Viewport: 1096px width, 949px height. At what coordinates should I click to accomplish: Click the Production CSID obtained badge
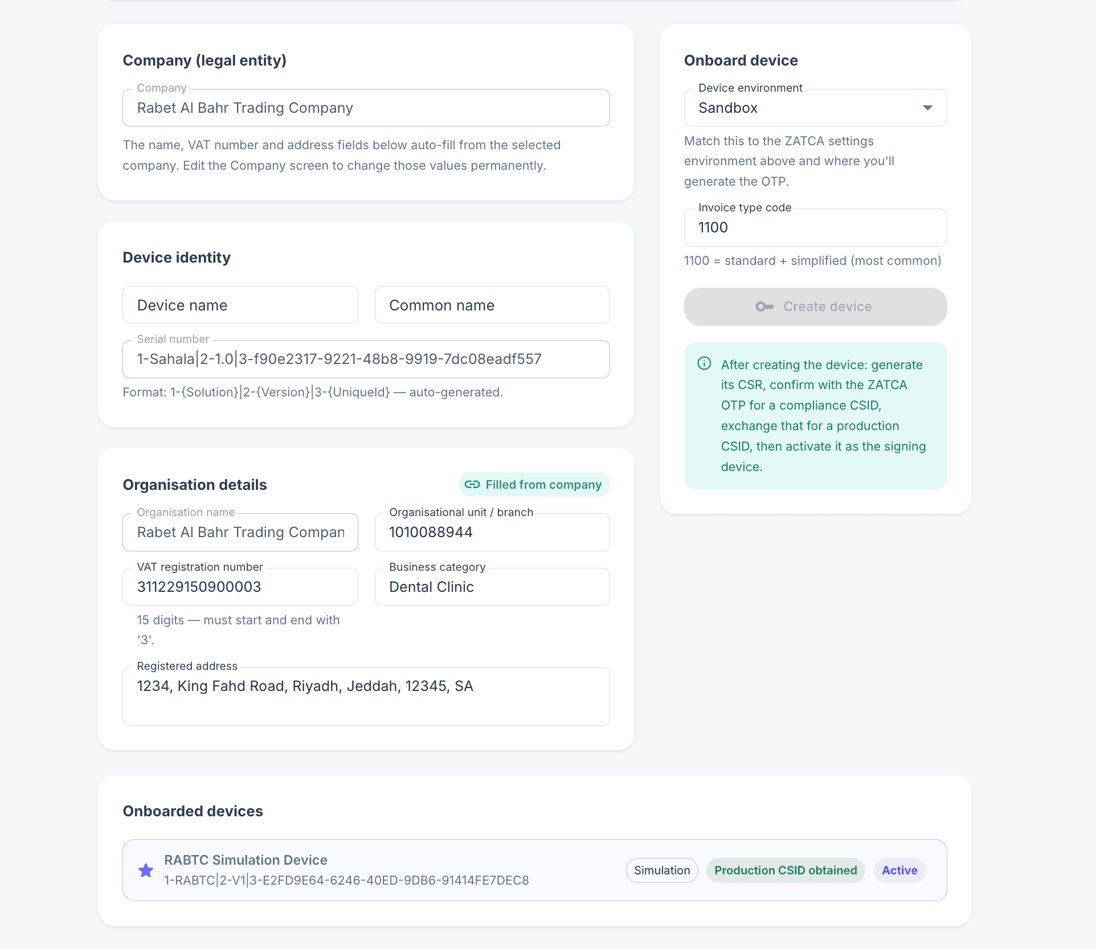[786, 870]
